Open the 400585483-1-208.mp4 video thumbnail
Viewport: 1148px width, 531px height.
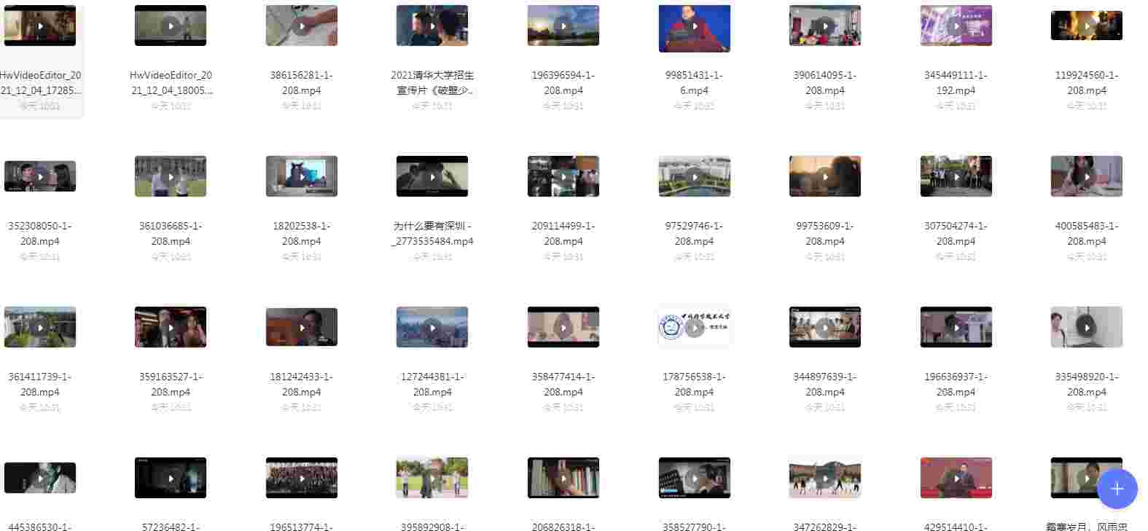pyautogui.click(x=1086, y=176)
